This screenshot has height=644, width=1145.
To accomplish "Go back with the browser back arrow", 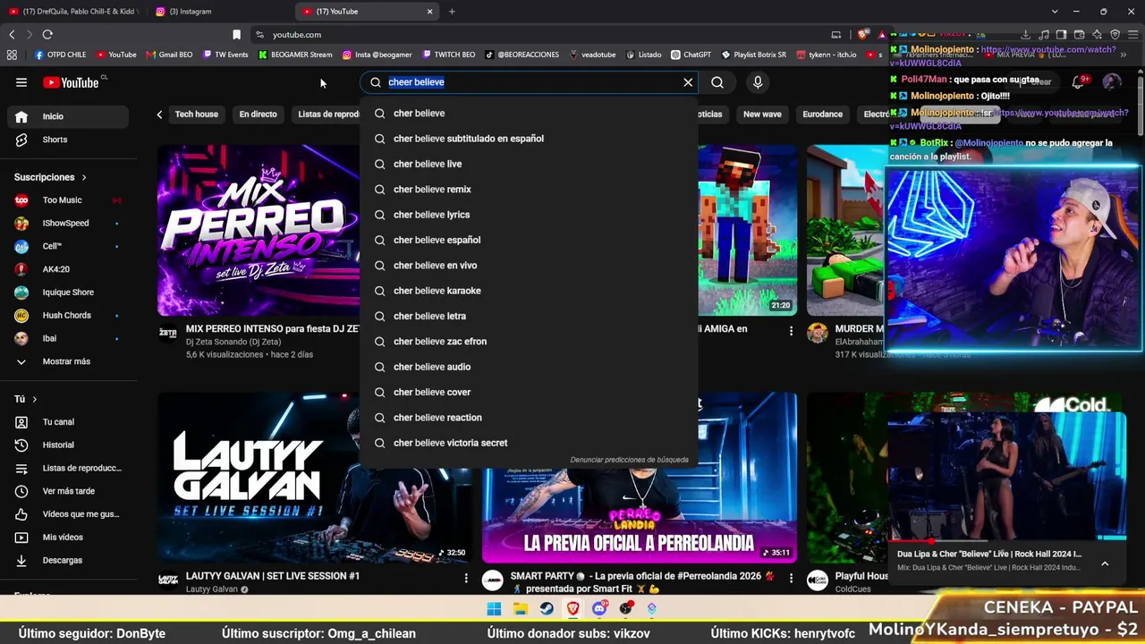I will (12, 34).
